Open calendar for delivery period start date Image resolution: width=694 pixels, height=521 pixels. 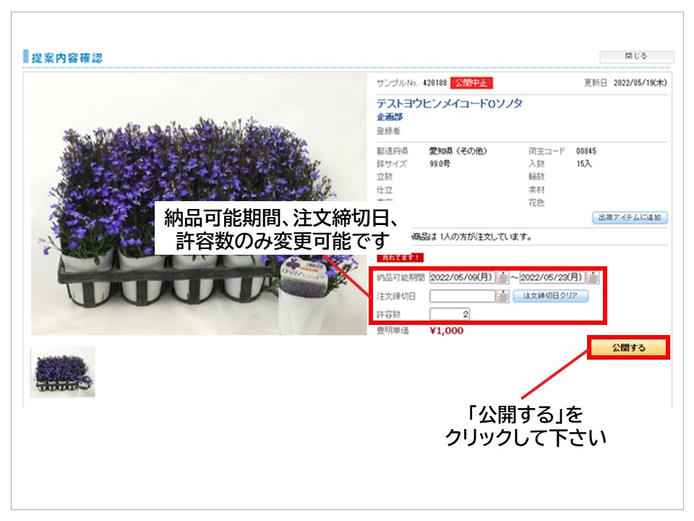[x=502, y=278]
